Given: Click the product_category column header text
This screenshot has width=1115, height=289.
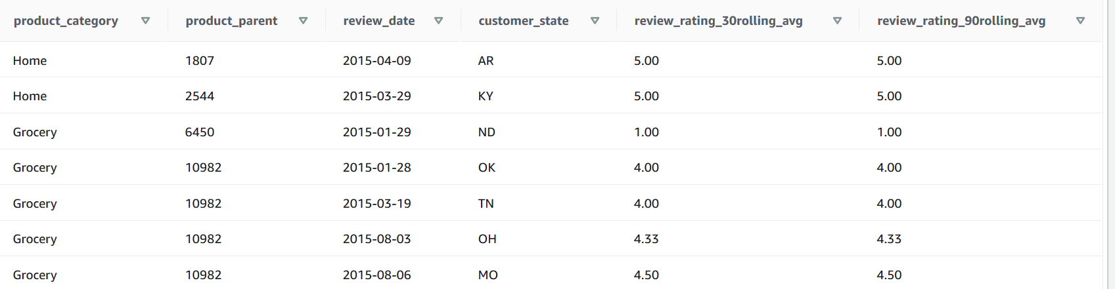Looking at the screenshot, I should 66,21.
